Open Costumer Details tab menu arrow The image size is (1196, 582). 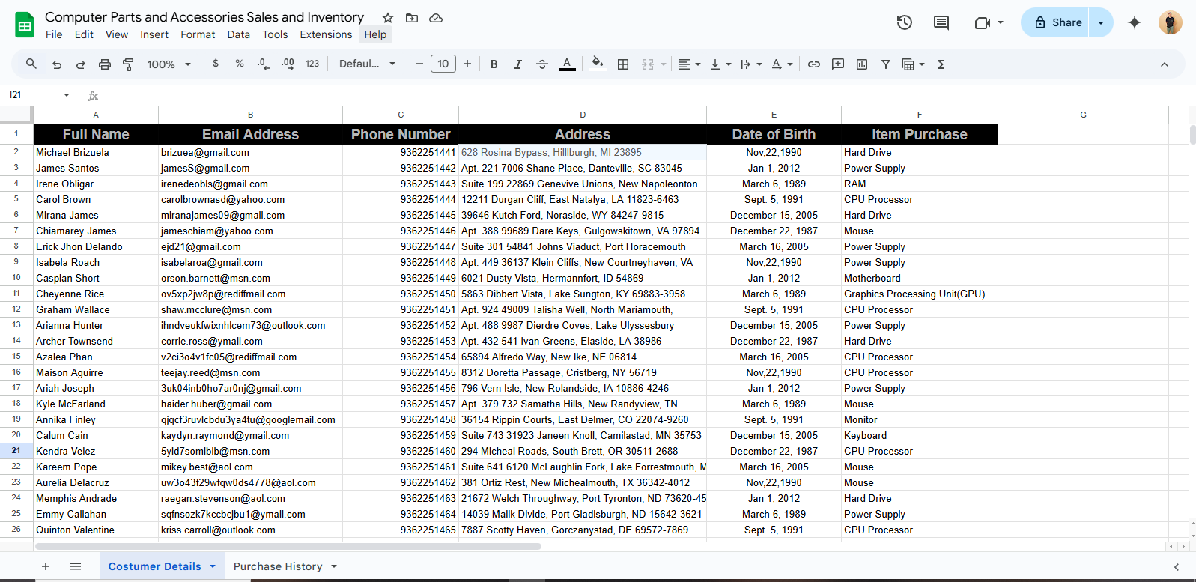click(213, 566)
